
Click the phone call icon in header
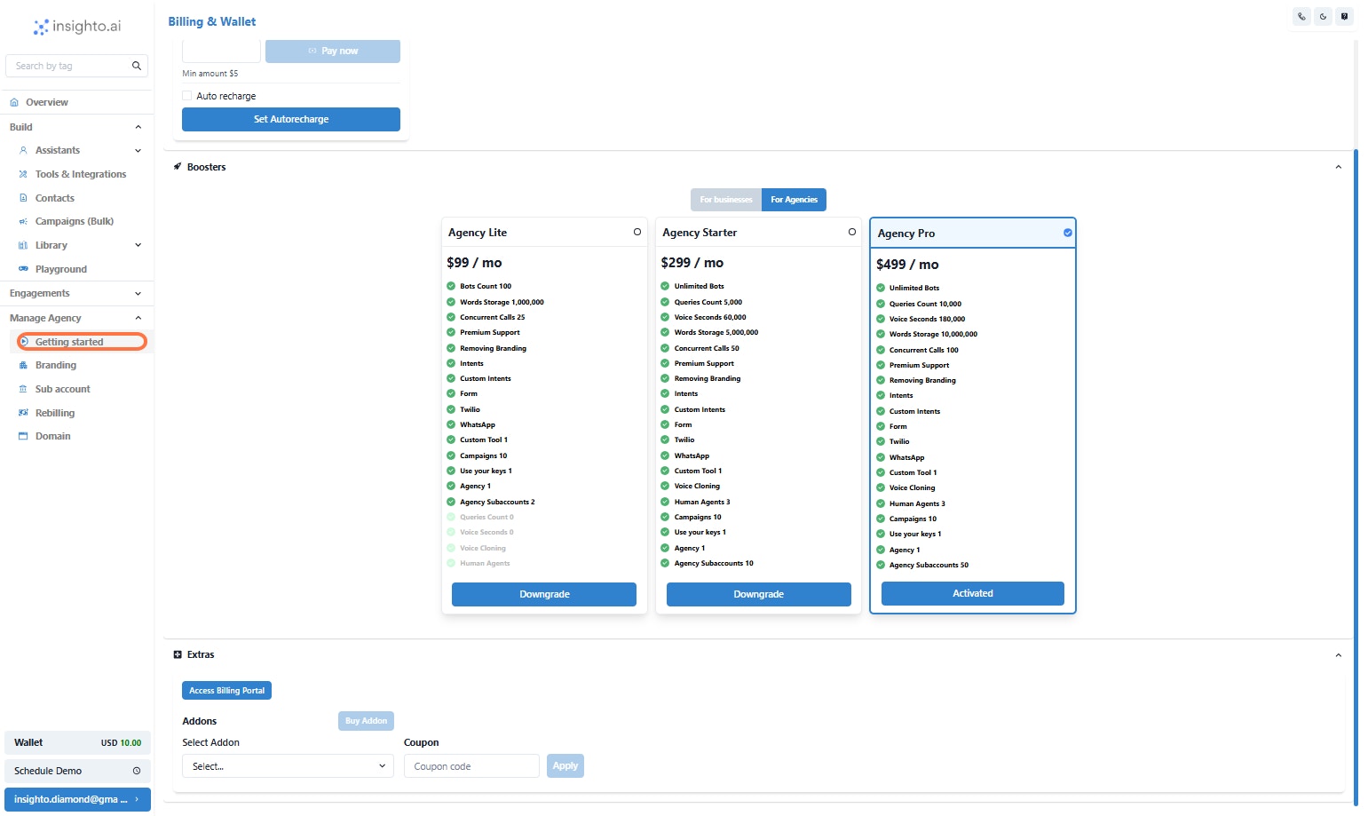tap(1301, 16)
